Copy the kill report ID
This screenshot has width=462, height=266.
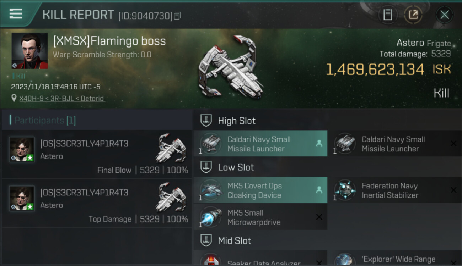[177, 16]
